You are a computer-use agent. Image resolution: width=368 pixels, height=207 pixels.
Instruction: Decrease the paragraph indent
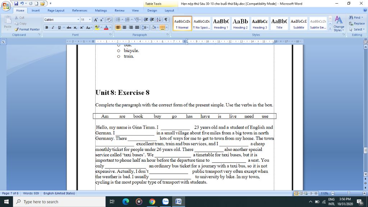click(x=146, y=20)
